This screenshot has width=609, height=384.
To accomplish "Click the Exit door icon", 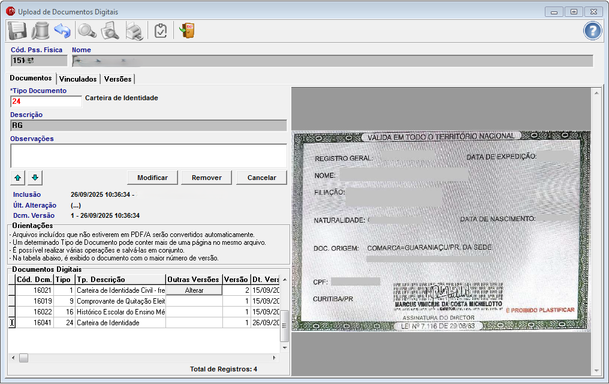I will (x=187, y=30).
